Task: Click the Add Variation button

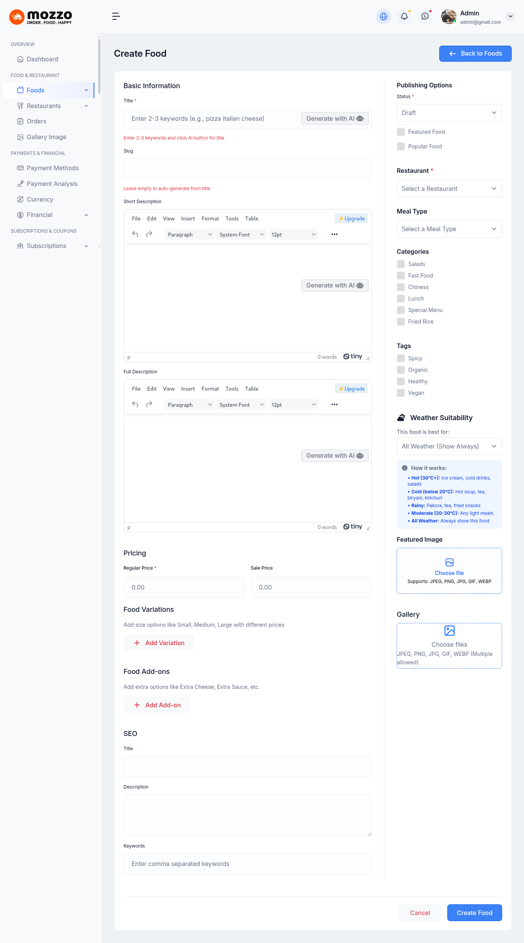Action: (x=159, y=643)
